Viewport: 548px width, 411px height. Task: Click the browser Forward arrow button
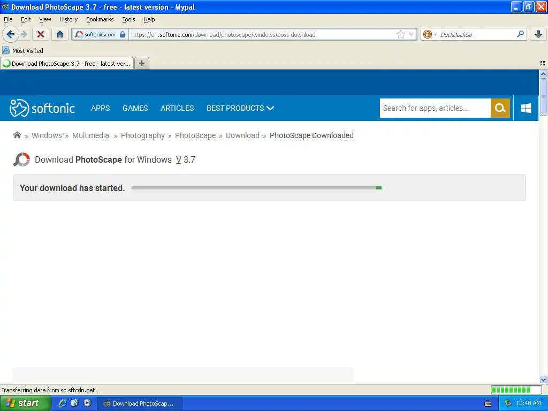[24, 34]
